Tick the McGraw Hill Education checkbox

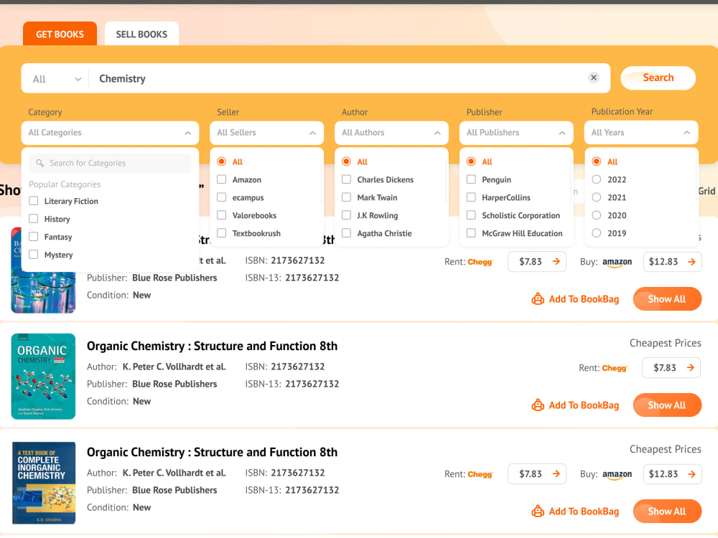click(471, 233)
